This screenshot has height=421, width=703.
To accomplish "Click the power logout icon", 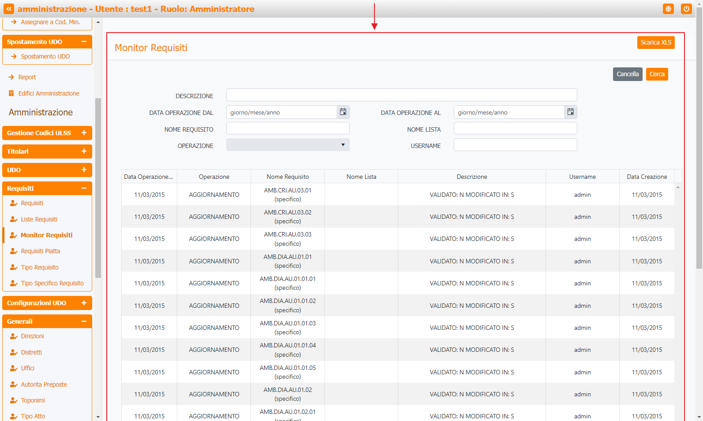I will [686, 9].
